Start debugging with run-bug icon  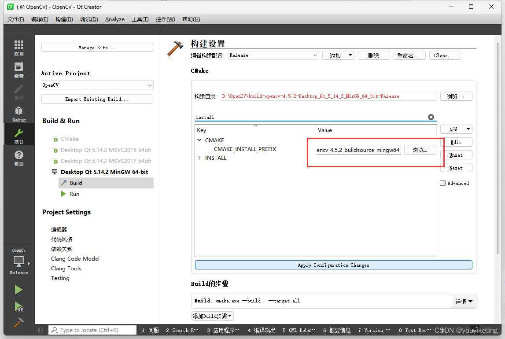click(x=18, y=307)
